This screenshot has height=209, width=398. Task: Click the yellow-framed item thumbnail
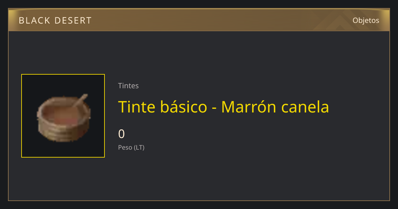pyautogui.click(x=63, y=116)
